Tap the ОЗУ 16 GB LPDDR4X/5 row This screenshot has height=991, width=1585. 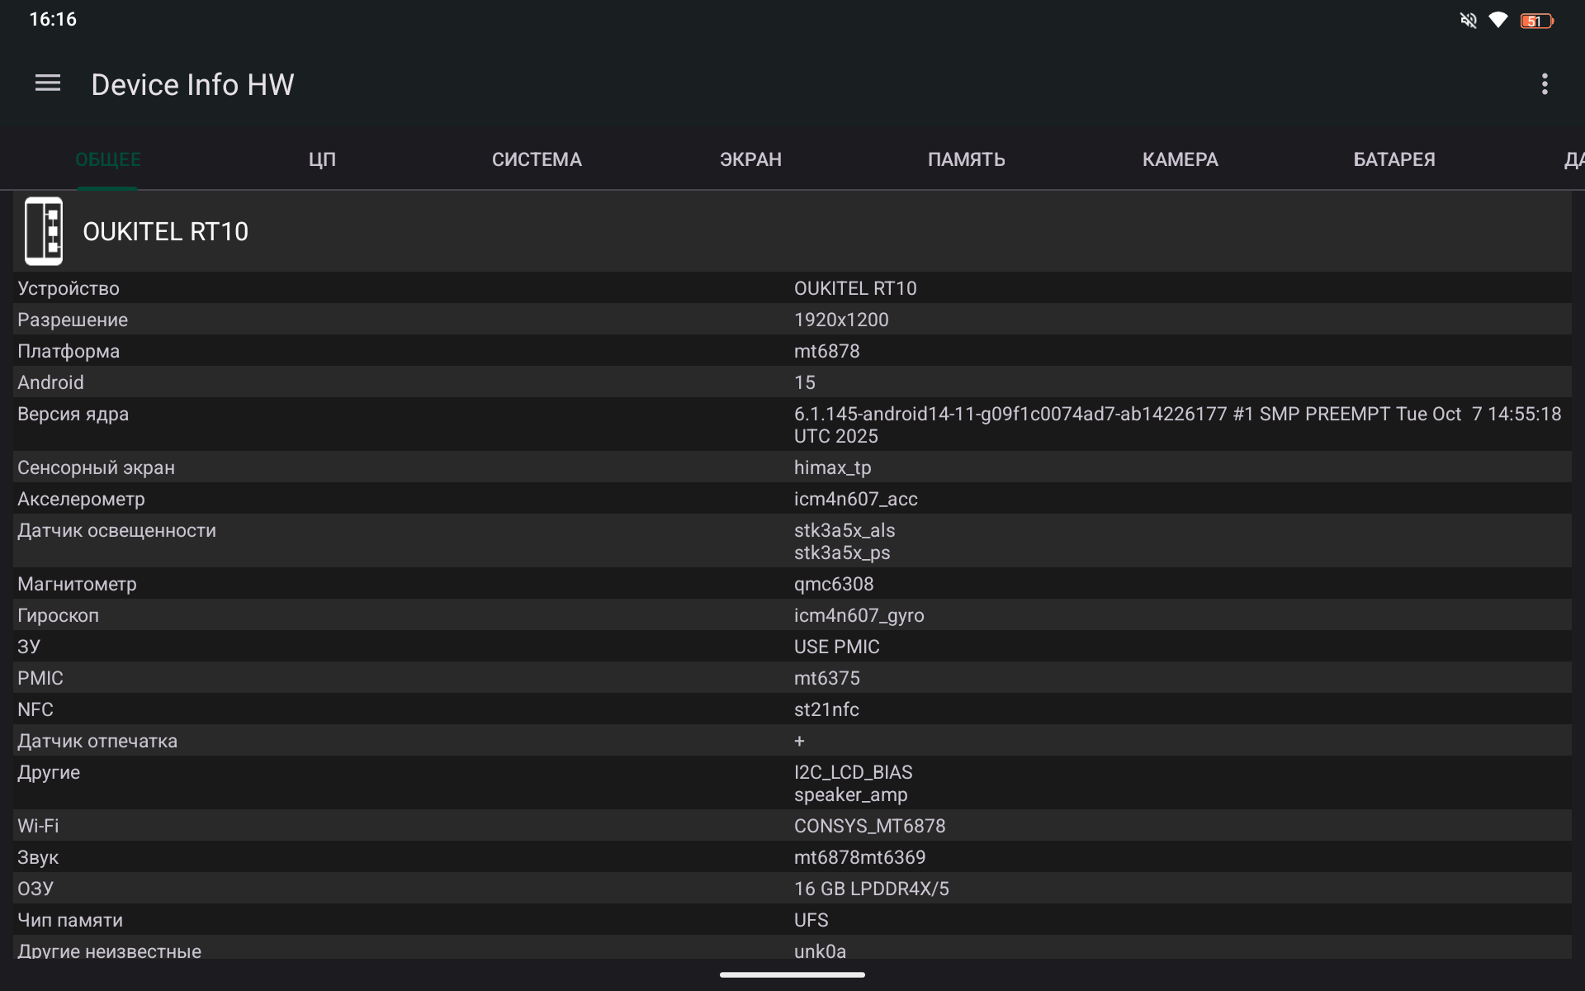pyautogui.click(x=792, y=889)
